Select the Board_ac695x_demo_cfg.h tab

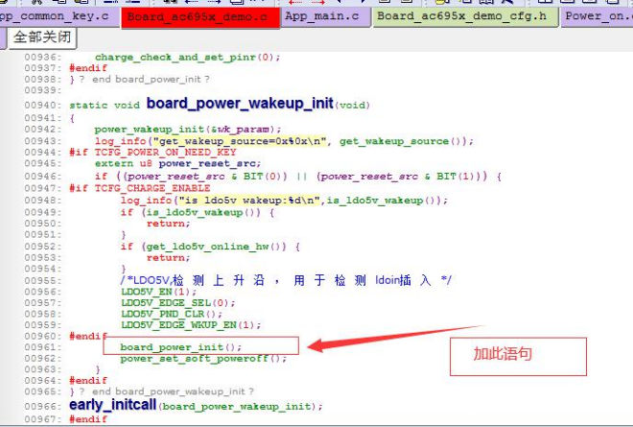click(465, 17)
